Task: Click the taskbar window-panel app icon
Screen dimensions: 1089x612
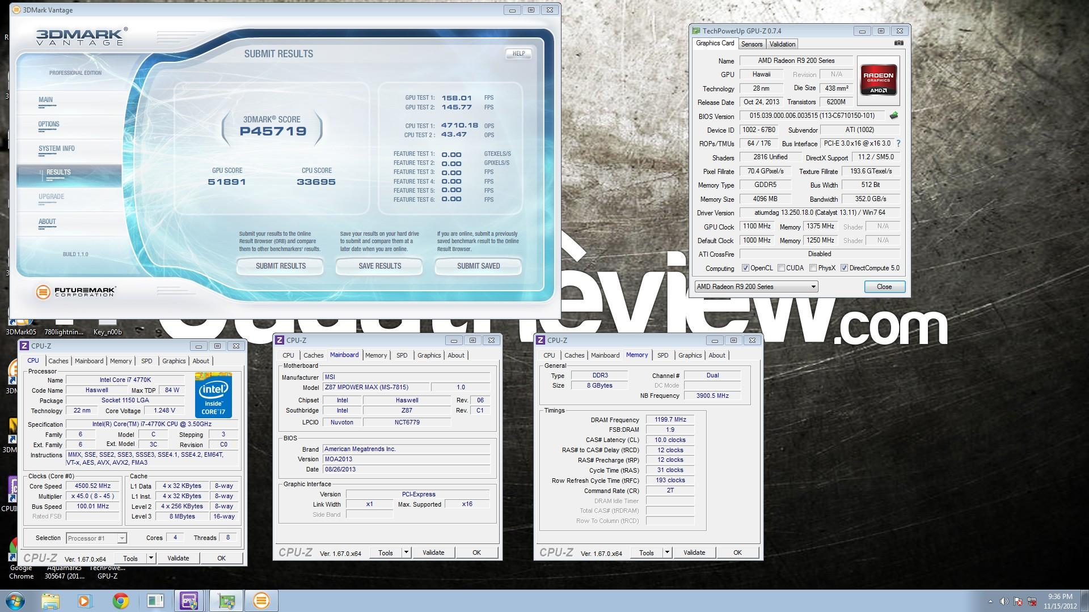Action: click(x=155, y=601)
